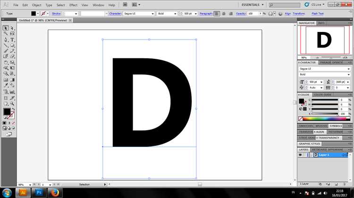Open the File menu
Image resolution: width=354 pixels, height=198 pixels.
[x=16, y=5]
